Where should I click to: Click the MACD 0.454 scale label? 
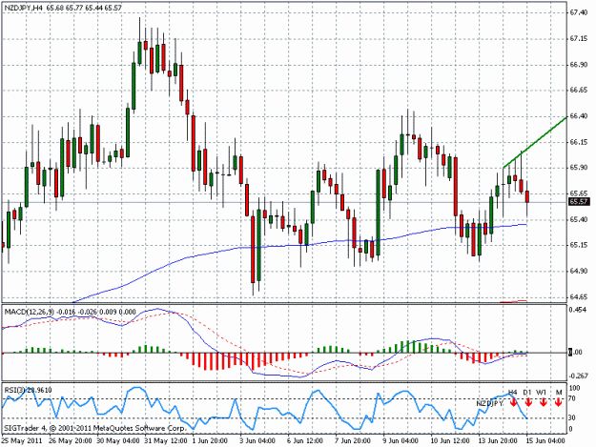point(577,310)
